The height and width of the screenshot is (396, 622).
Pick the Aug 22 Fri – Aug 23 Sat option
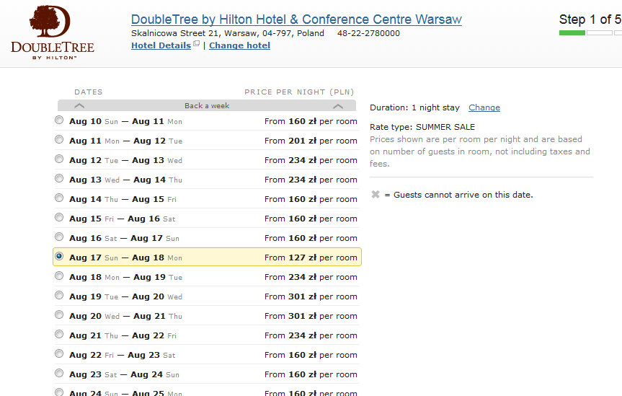59,353
